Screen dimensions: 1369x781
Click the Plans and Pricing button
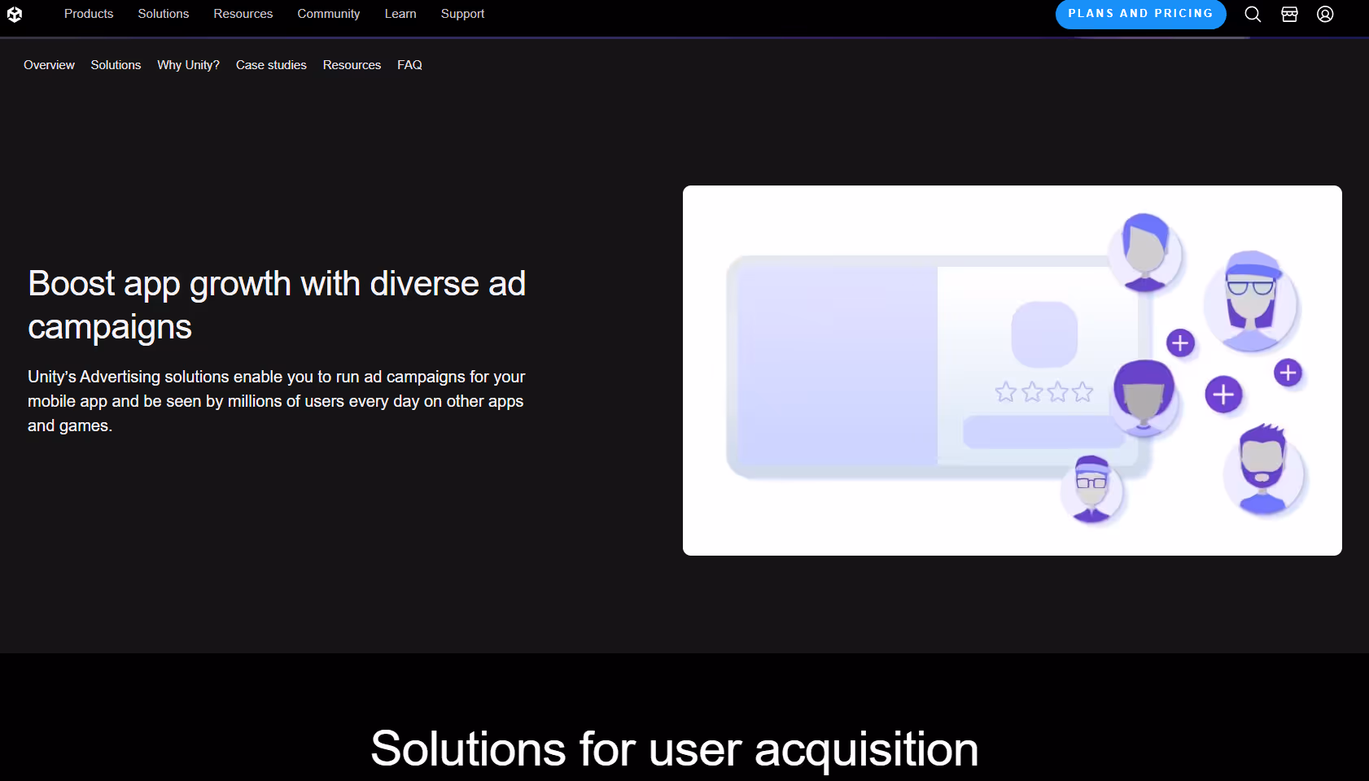point(1140,14)
